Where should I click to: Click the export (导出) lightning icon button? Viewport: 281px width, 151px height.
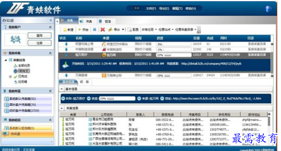click(114, 30)
